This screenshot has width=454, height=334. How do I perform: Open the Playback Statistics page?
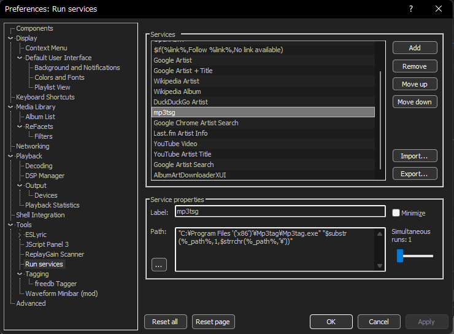coord(52,206)
